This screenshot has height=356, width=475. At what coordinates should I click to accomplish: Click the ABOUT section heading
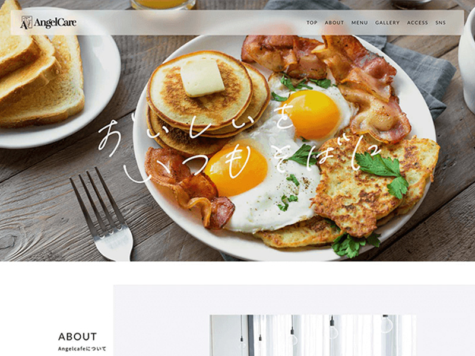(78, 336)
